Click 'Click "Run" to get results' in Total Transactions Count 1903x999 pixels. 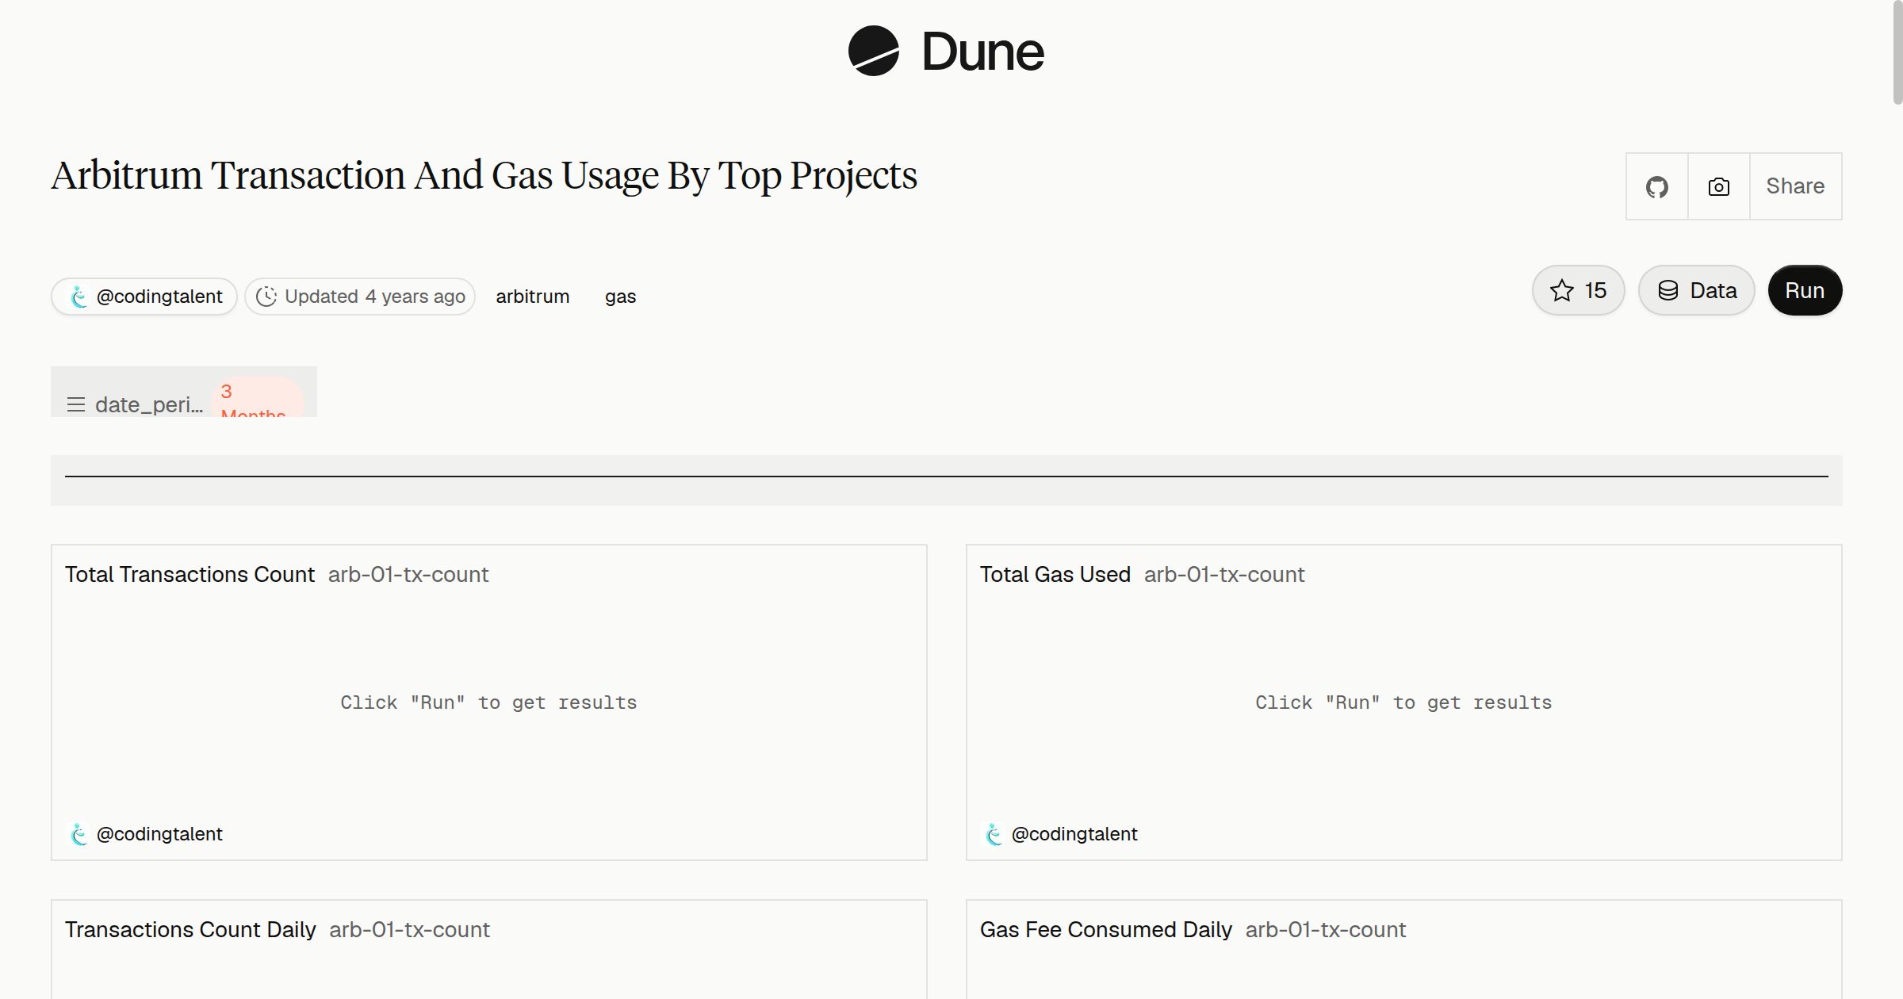coord(488,702)
